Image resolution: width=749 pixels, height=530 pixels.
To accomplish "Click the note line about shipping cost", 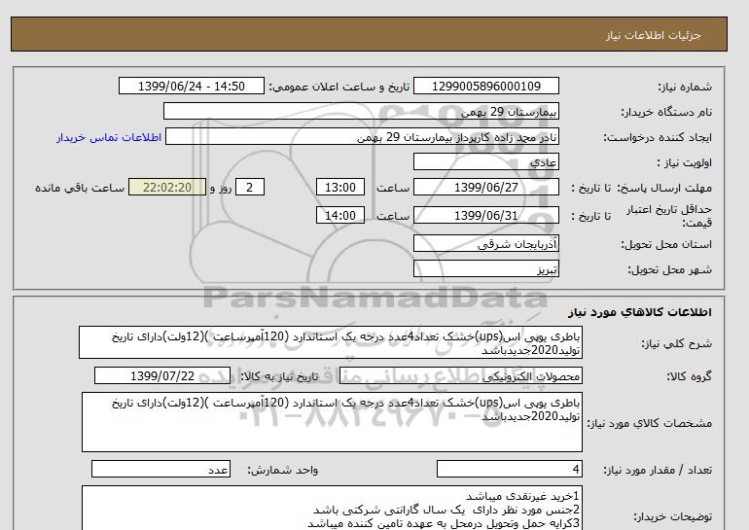I will point(444,523).
